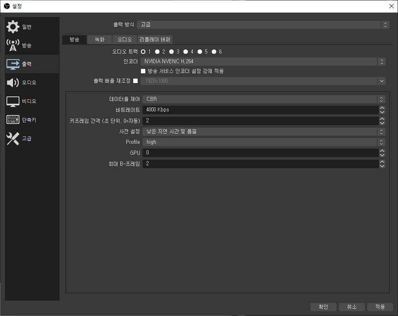Select audio track 6 radio button
Screen dimensions: 398x316
pos(214,51)
